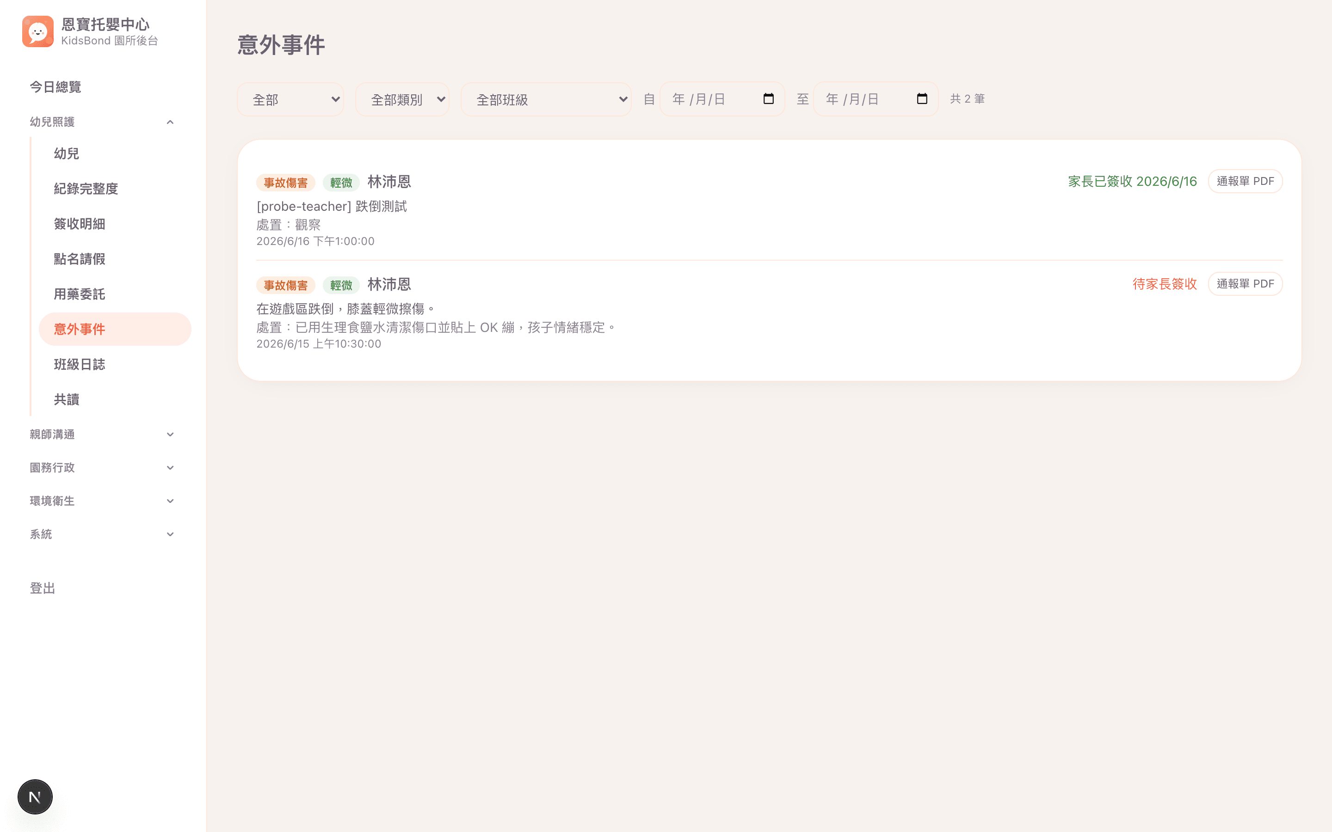Click the end date 年/月/日 input field
Screen dimensions: 1332x832
coord(876,99)
